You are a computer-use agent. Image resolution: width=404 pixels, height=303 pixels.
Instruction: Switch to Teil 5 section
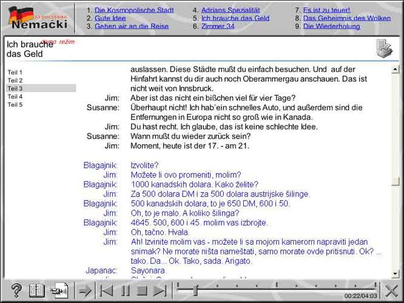[x=15, y=104]
